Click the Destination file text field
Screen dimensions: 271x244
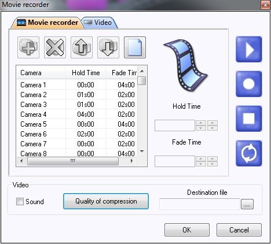click(x=200, y=204)
